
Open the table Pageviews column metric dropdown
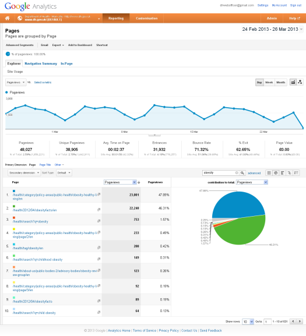(x=120, y=182)
